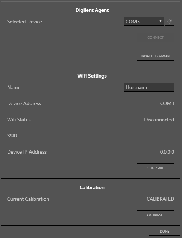This screenshot has height=238, width=182.
Task: Click the Device IP Address label
Action: pyautogui.click(x=27, y=152)
